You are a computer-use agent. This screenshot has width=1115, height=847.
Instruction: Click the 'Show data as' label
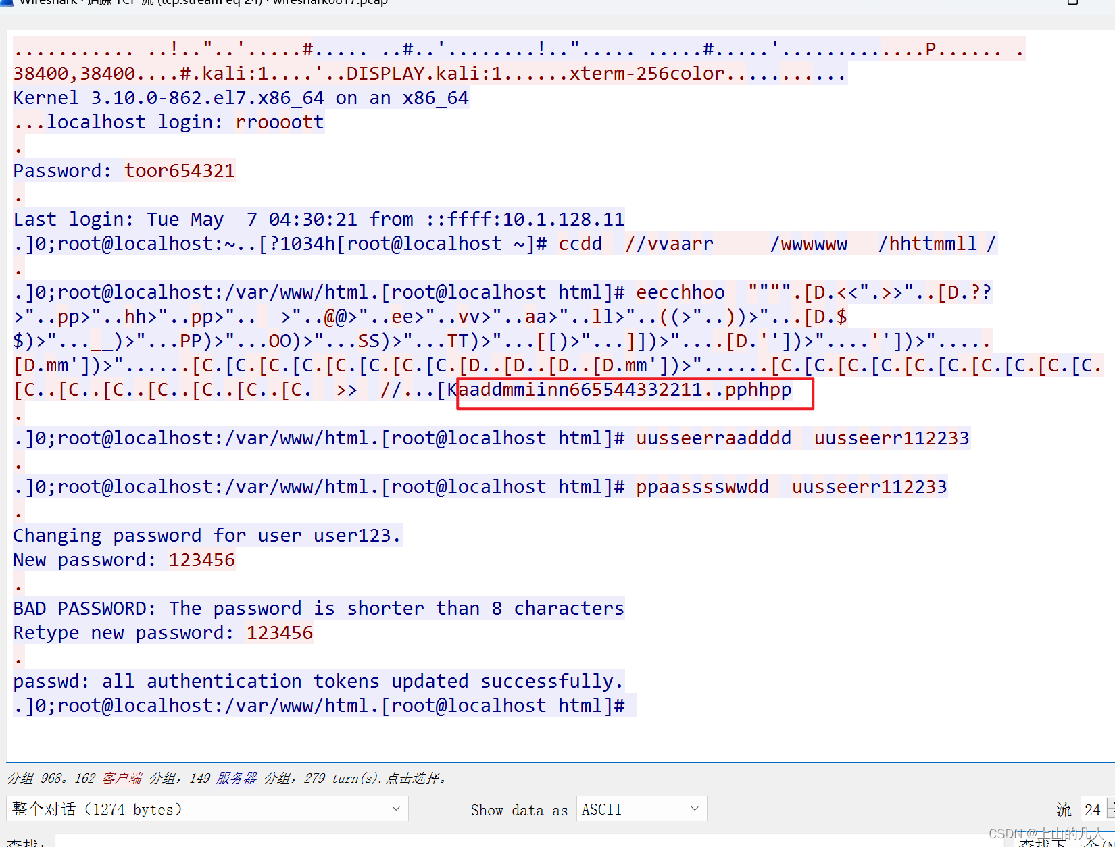click(519, 810)
